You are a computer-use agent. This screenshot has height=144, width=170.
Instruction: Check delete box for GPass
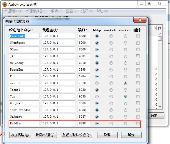tap(138, 49)
